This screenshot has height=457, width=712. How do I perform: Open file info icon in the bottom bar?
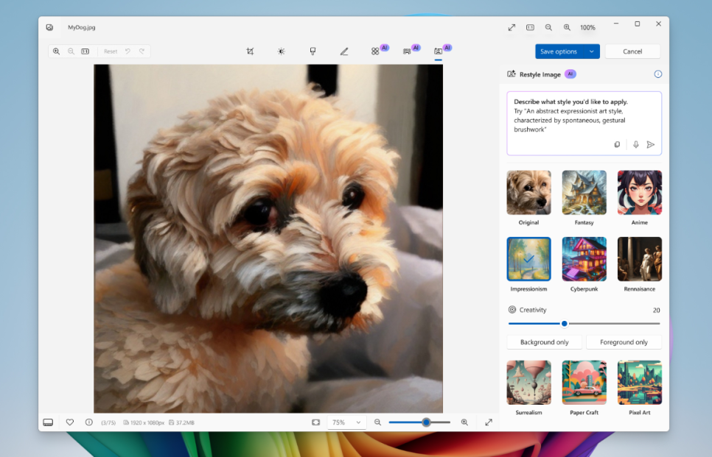[89, 422]
